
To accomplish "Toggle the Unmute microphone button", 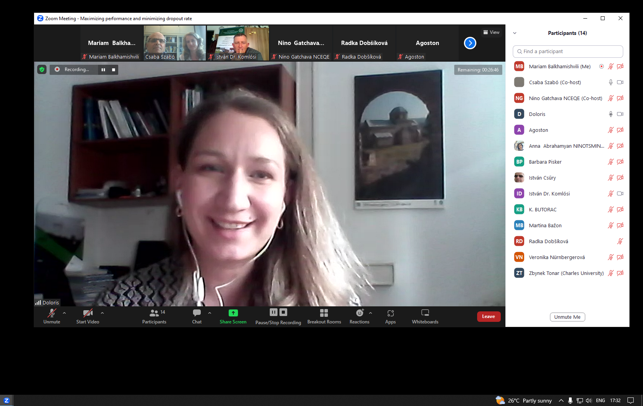I will click(x=52, y=316).
